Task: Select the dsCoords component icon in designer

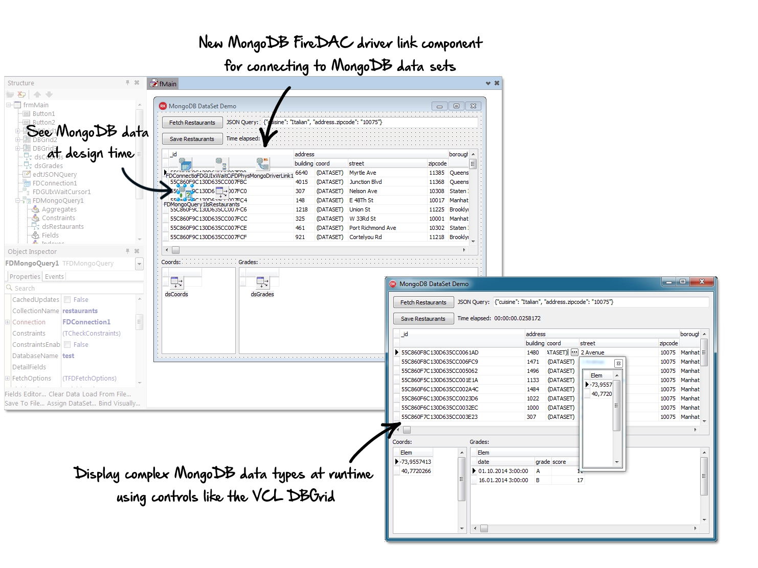Action: pyautogui.click(x=176, y=282)
